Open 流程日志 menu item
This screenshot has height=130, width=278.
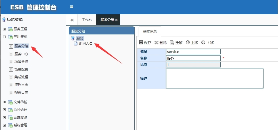[21, 85]
